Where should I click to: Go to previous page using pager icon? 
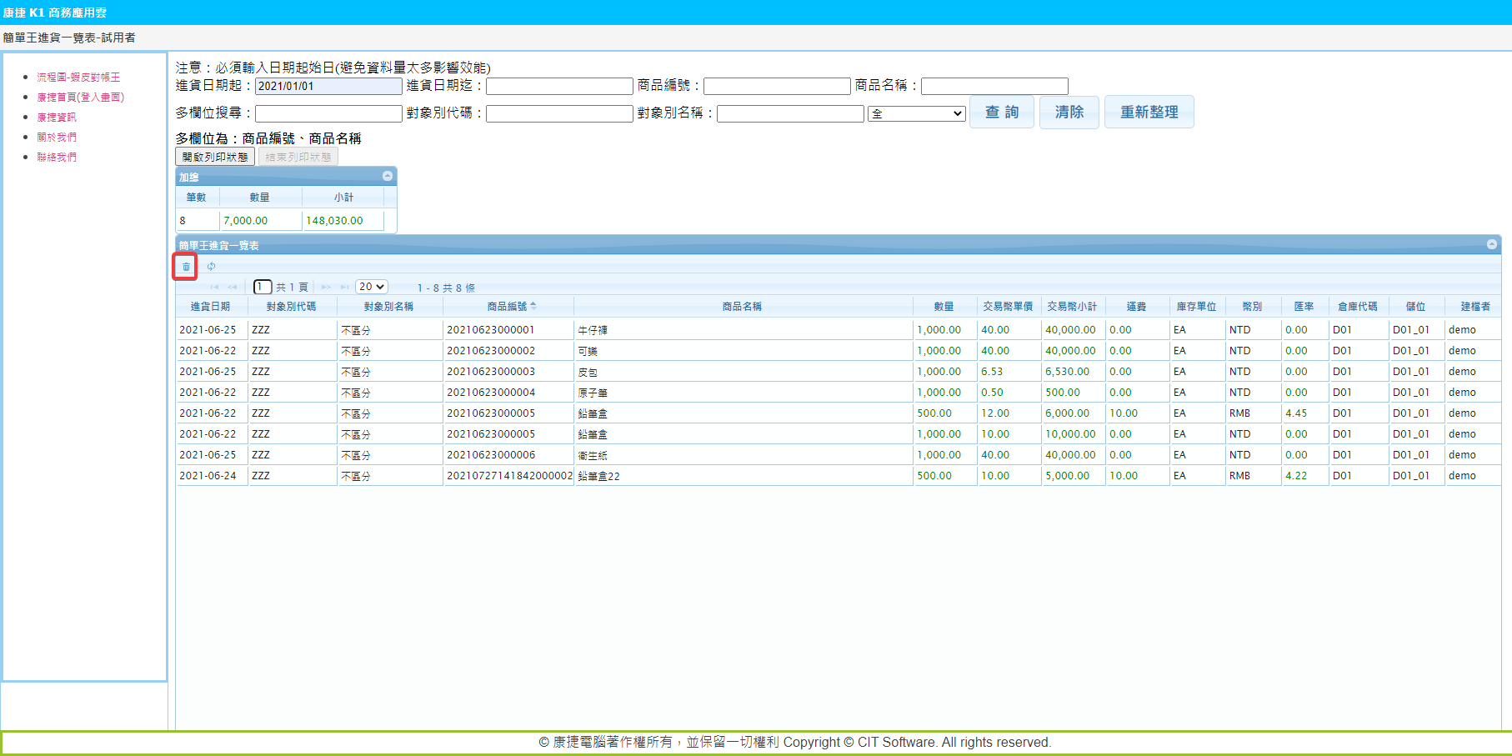pyautogui.click(x=233, y=288)
